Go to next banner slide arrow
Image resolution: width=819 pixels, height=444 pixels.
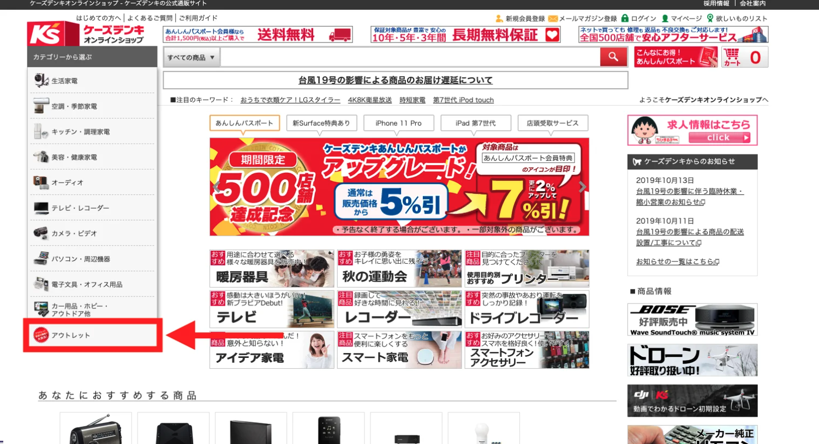[582, 187]
